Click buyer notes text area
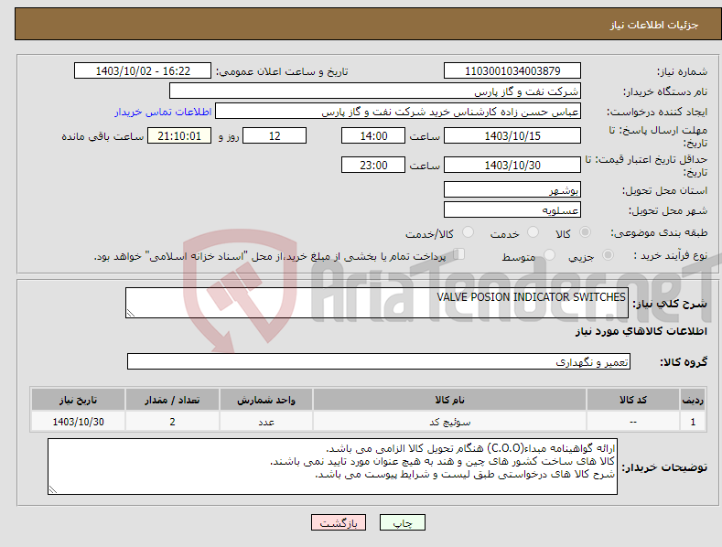 click(332, 467)
